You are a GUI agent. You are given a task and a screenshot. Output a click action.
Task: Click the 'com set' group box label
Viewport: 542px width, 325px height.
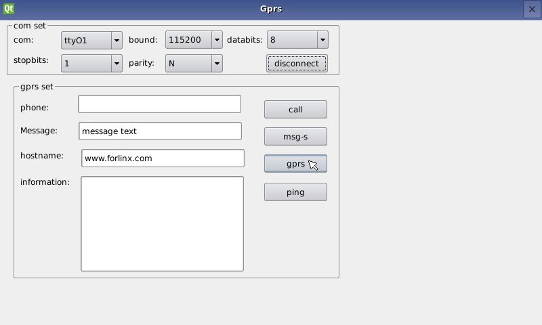point(30,26)
